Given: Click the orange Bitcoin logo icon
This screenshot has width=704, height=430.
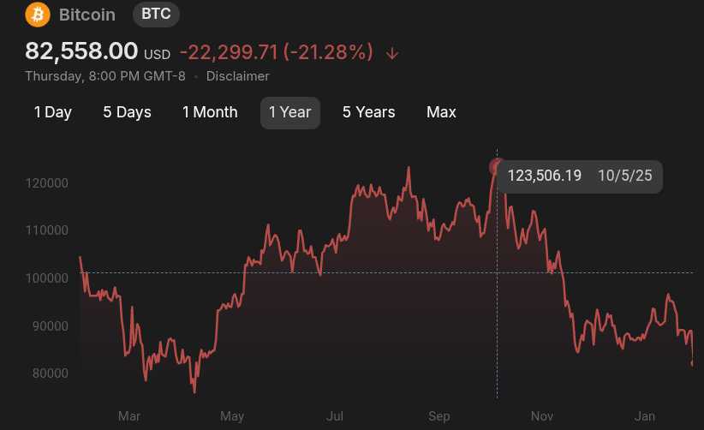Looking at the screenshot, I should [38, 15].
